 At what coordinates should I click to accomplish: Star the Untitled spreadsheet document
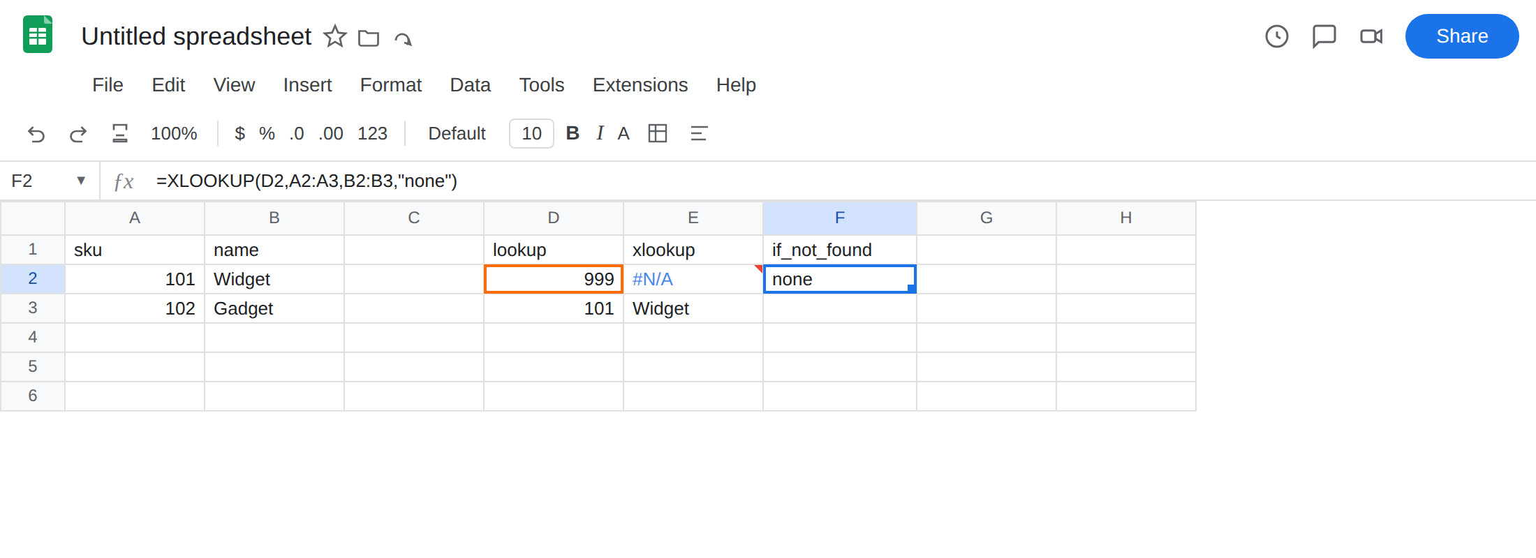pyautogui.click(x=335, y=36)
